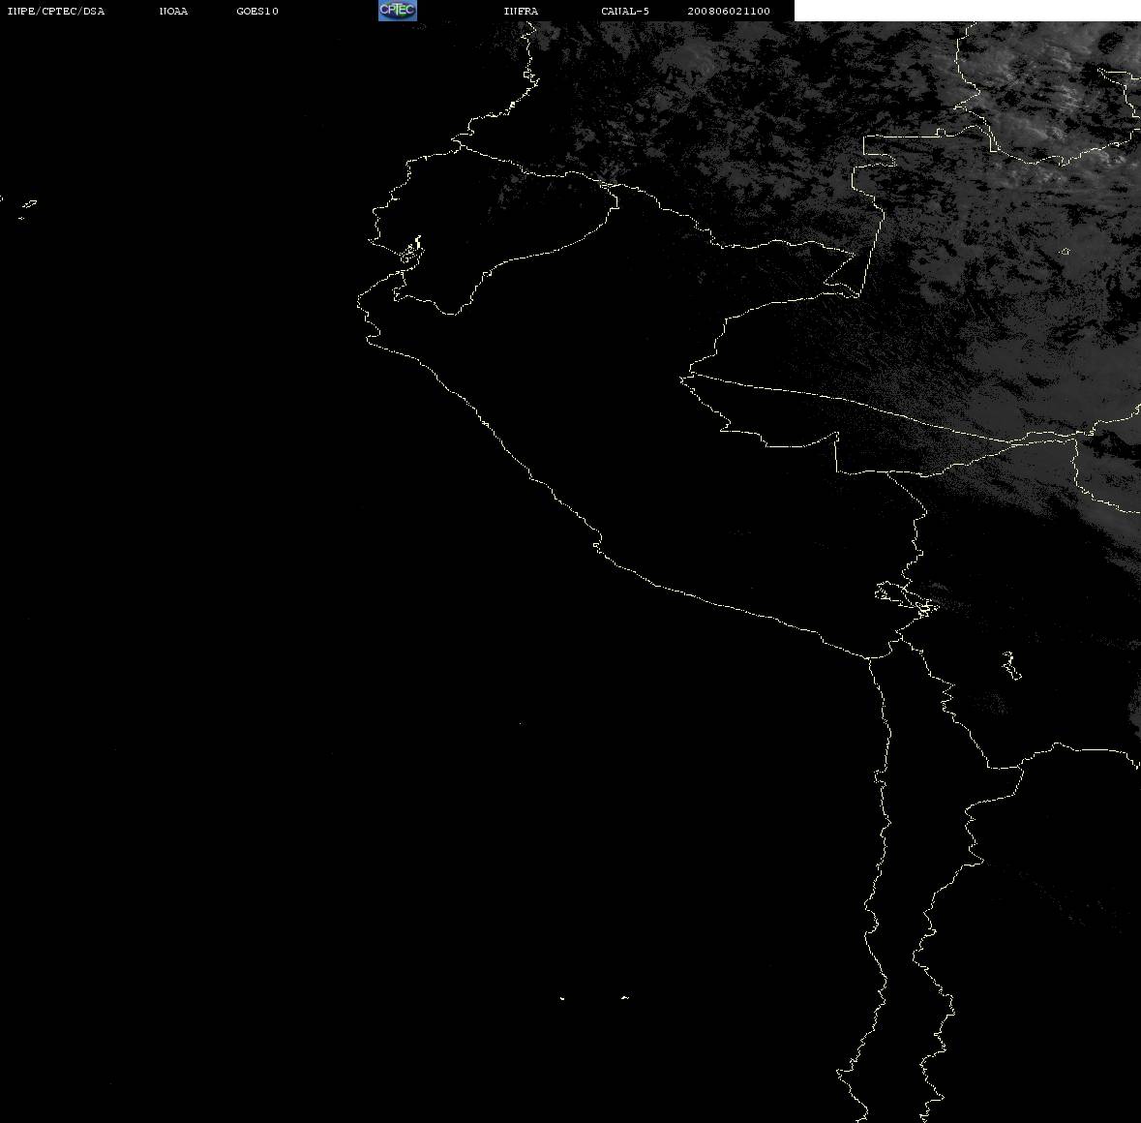1141x1123 pixels.
Task: Click the Paracas peninsula bump on the Peru coast
Action: coord(597,542)
